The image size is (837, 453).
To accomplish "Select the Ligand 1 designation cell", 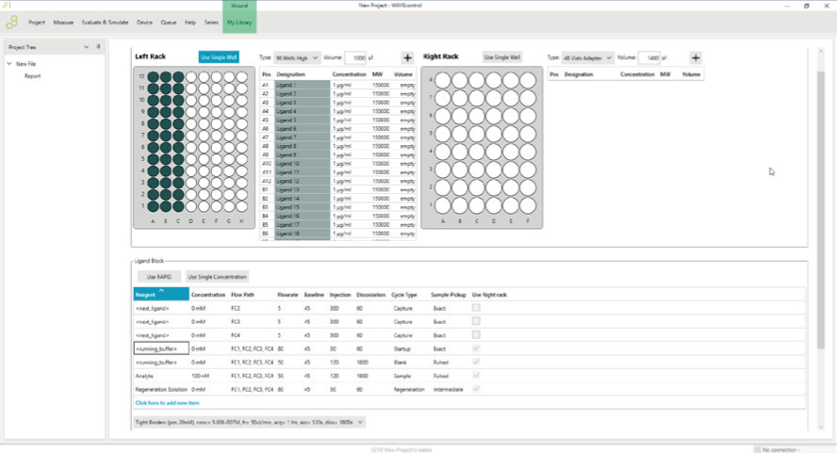I will [303, 85].
